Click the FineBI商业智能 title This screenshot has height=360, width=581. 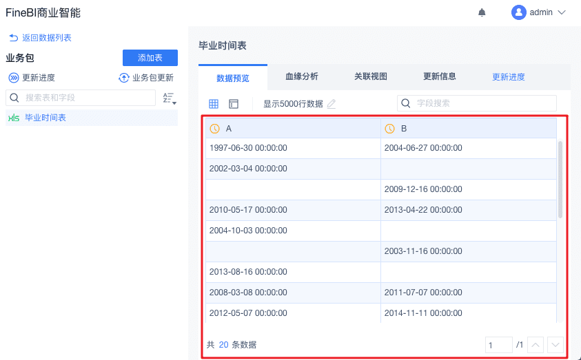click(x=43, y=13)
